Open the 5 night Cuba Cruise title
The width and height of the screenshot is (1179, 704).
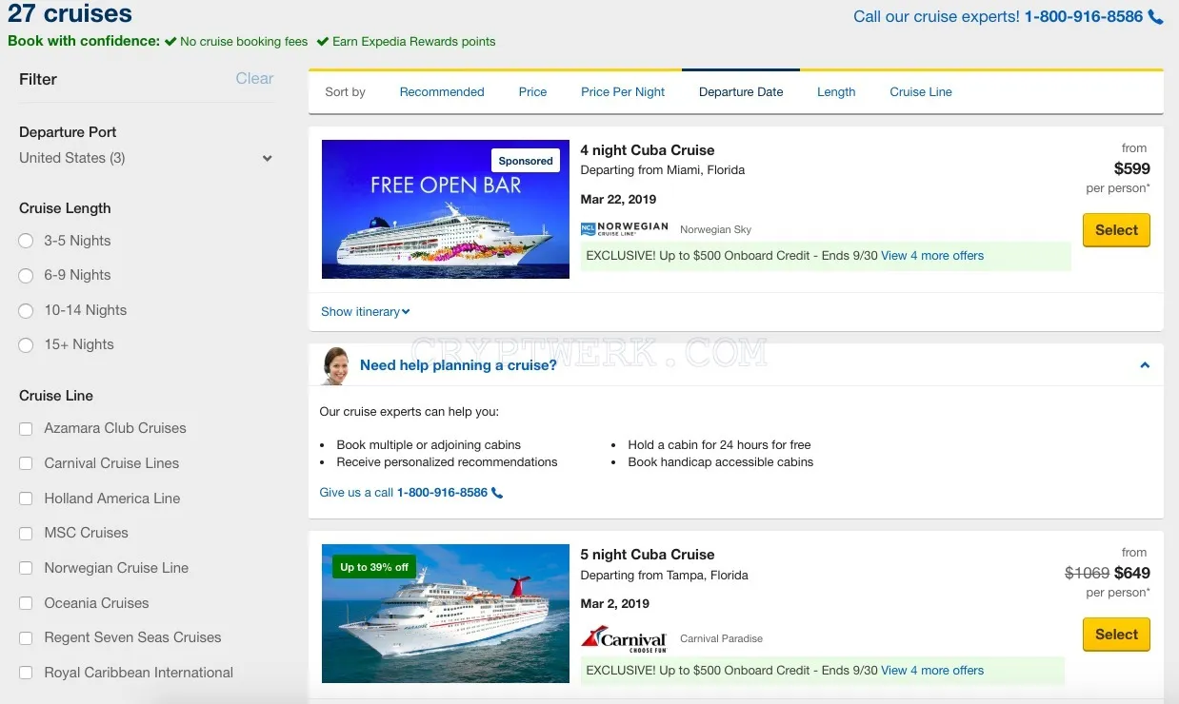[x=648, y=555]
